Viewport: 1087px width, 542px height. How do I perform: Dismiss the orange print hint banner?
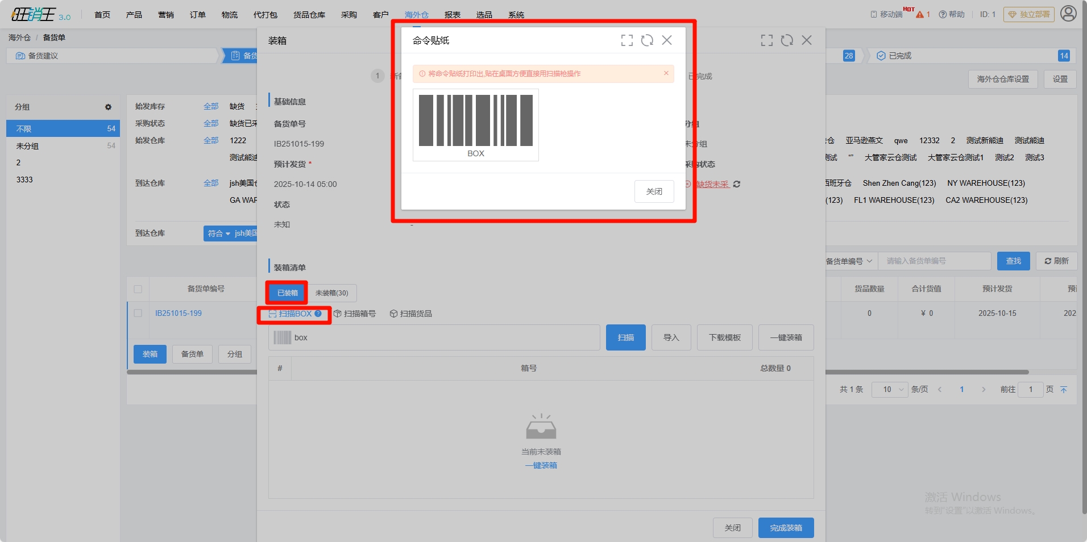666,73
